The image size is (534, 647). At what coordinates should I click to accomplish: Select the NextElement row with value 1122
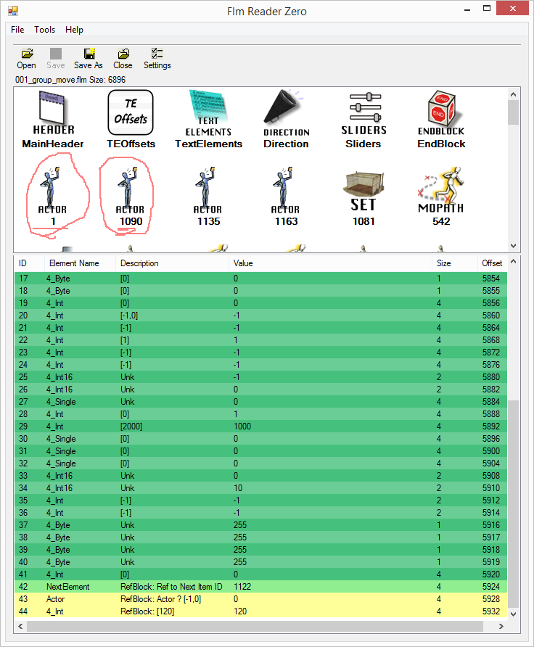(x=260, y=586)
